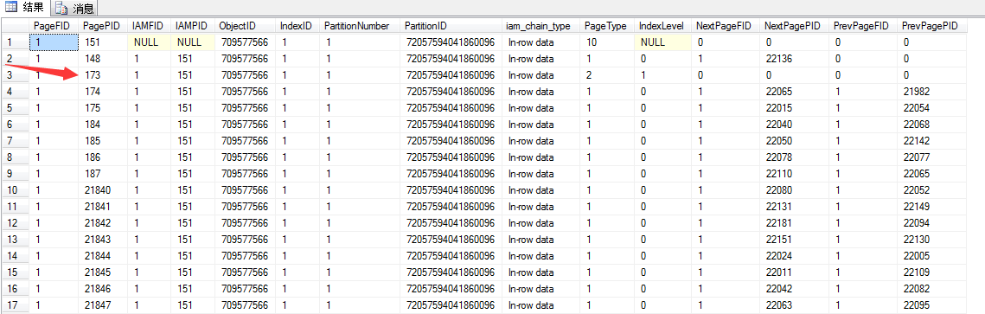The image size is (985, 314).
Task: Click PrevPagePID cell 22130
Action: tap(932, 240)
